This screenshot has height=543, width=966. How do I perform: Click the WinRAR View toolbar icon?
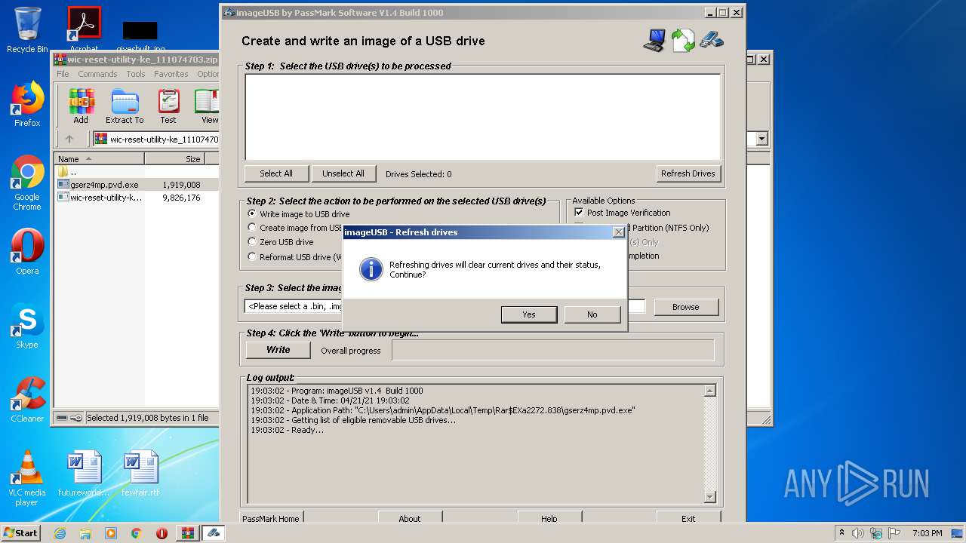[208, 106]
